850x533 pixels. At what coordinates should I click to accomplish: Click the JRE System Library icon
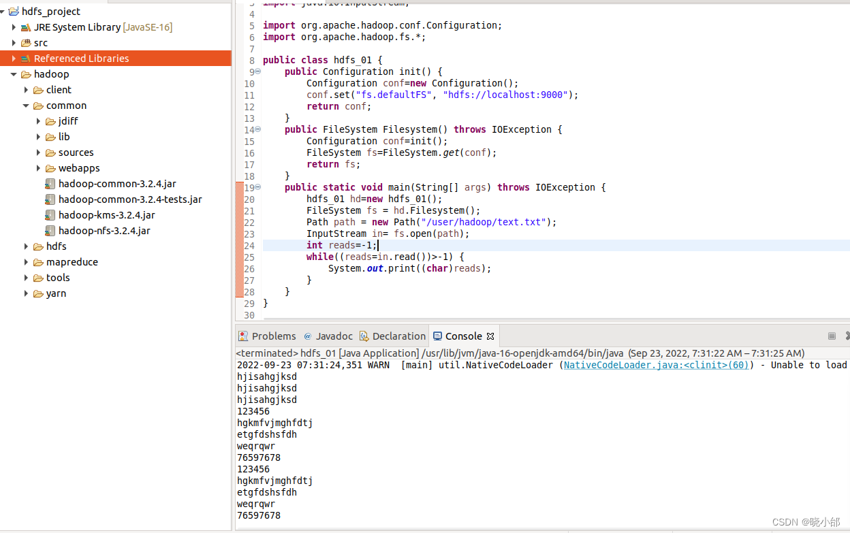pos(25,27)
